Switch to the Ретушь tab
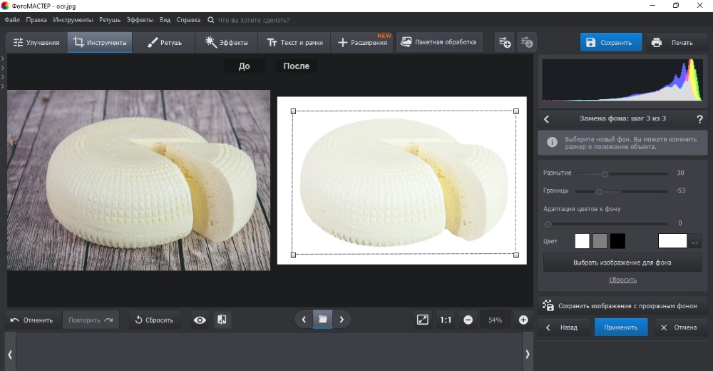 [164, 43]
